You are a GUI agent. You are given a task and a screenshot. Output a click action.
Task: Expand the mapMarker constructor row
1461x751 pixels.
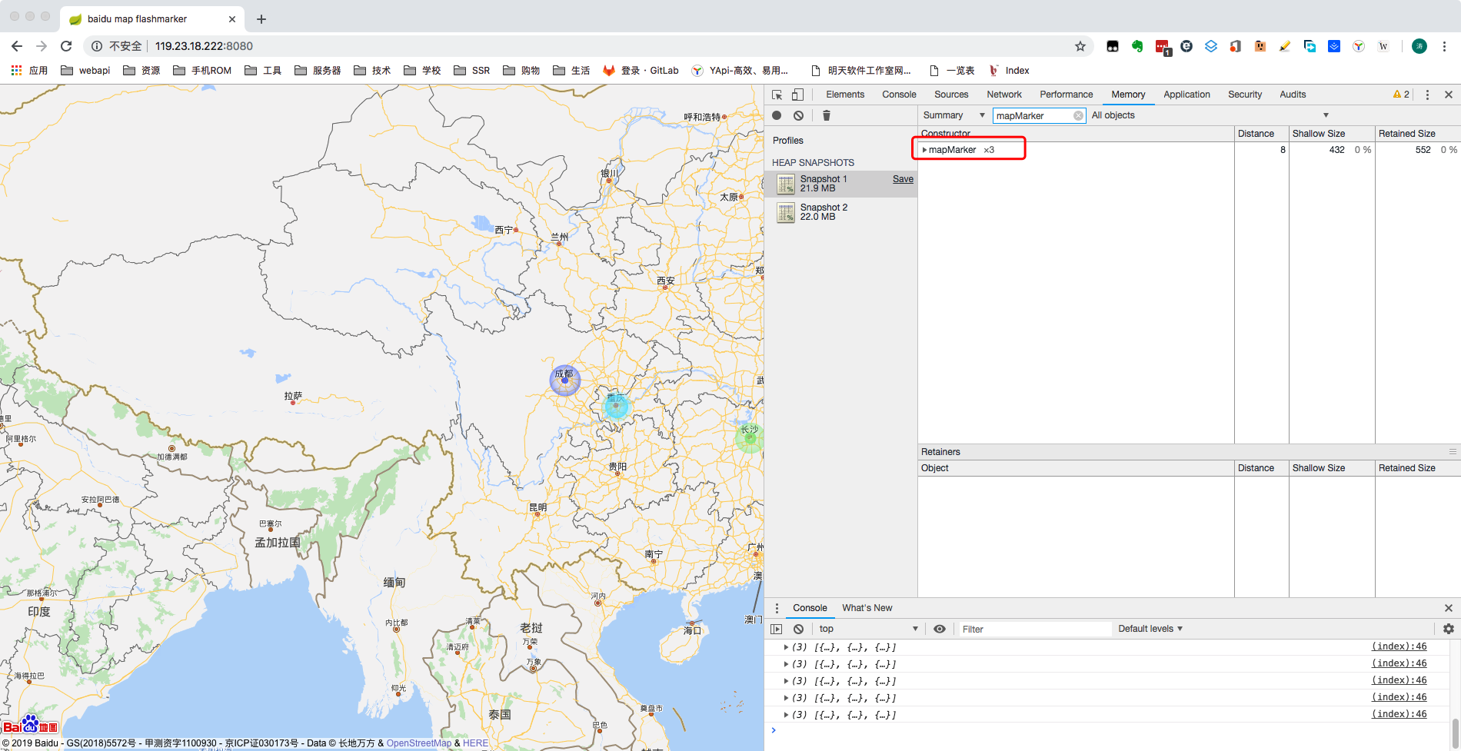pyautogui.click(x=924, y=150)
